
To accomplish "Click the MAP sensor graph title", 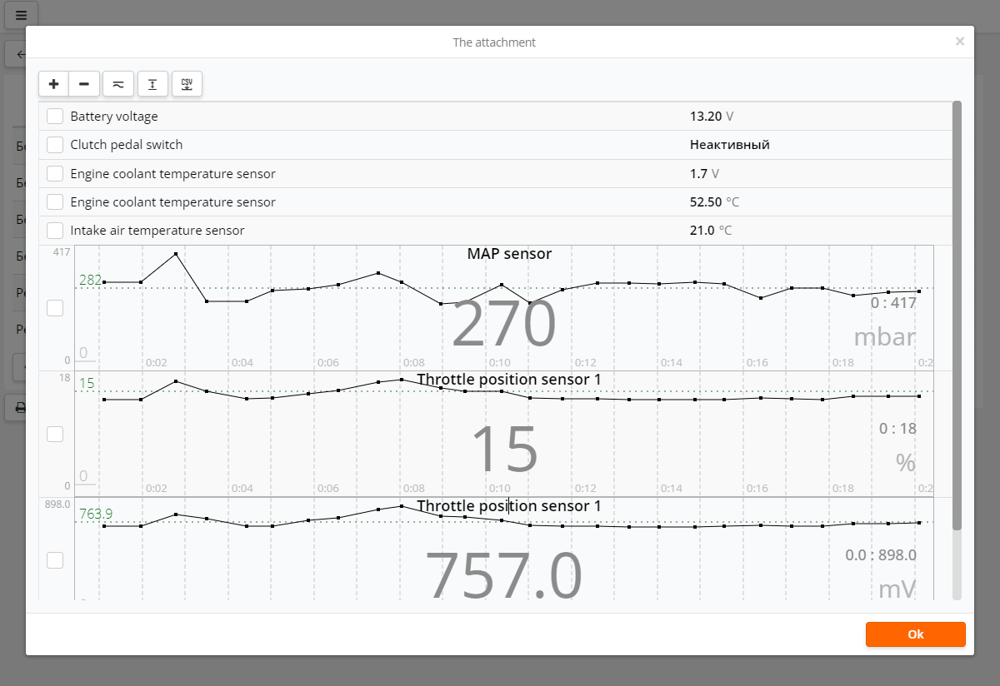I will (x=509, y=254).
